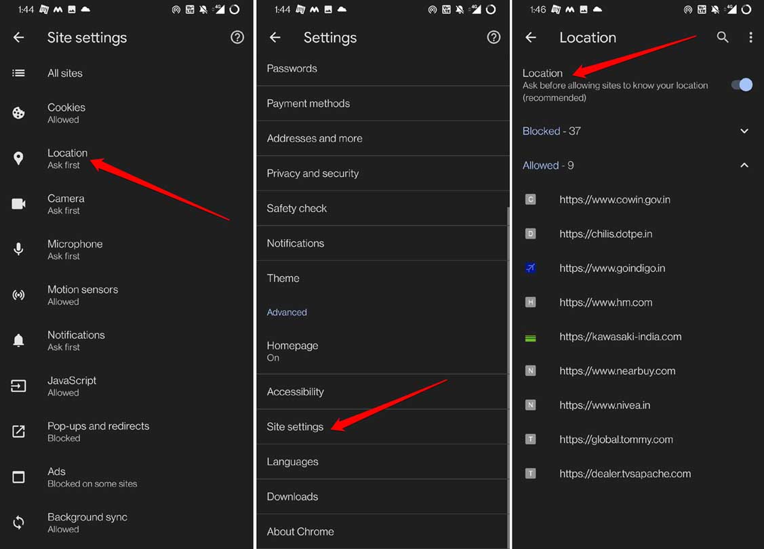
Task: Tap back arrow on Settings screen
Action: point(275,37)
